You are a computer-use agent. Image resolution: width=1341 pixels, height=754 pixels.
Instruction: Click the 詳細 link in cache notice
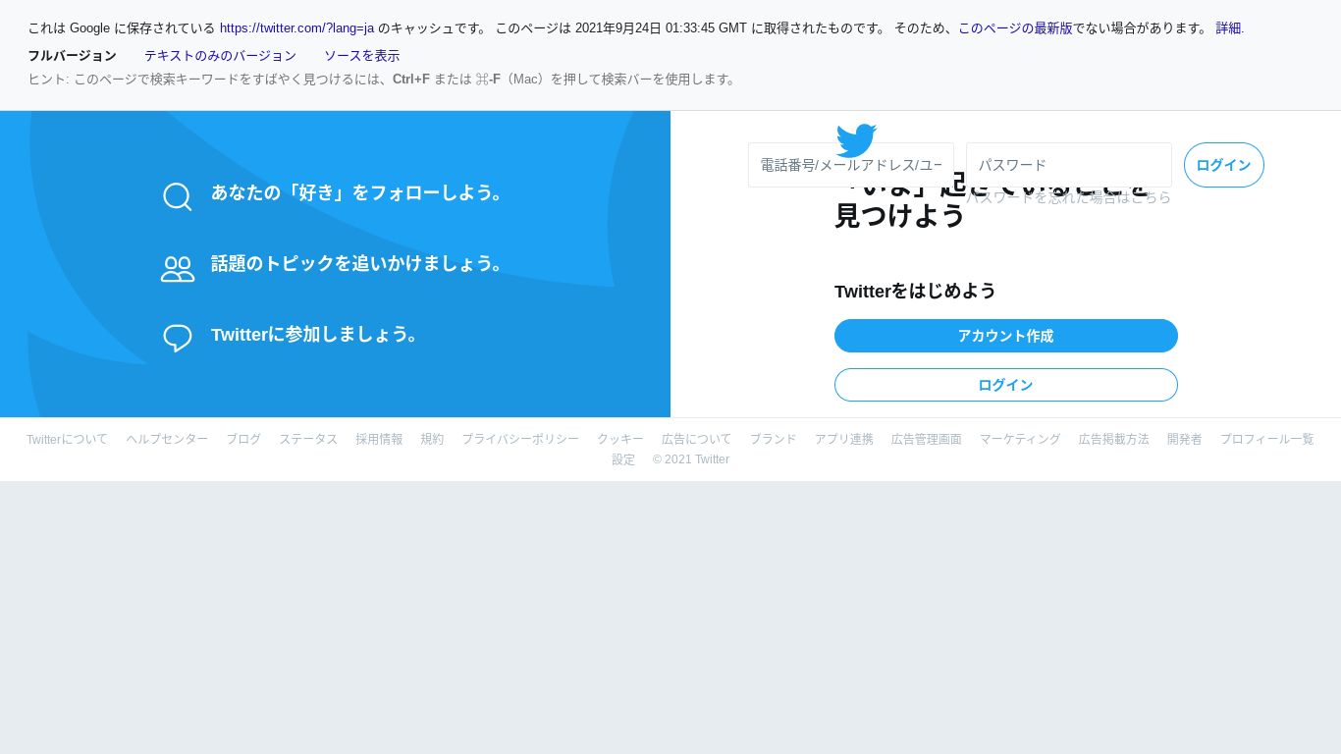click(x=1229, y=28)
